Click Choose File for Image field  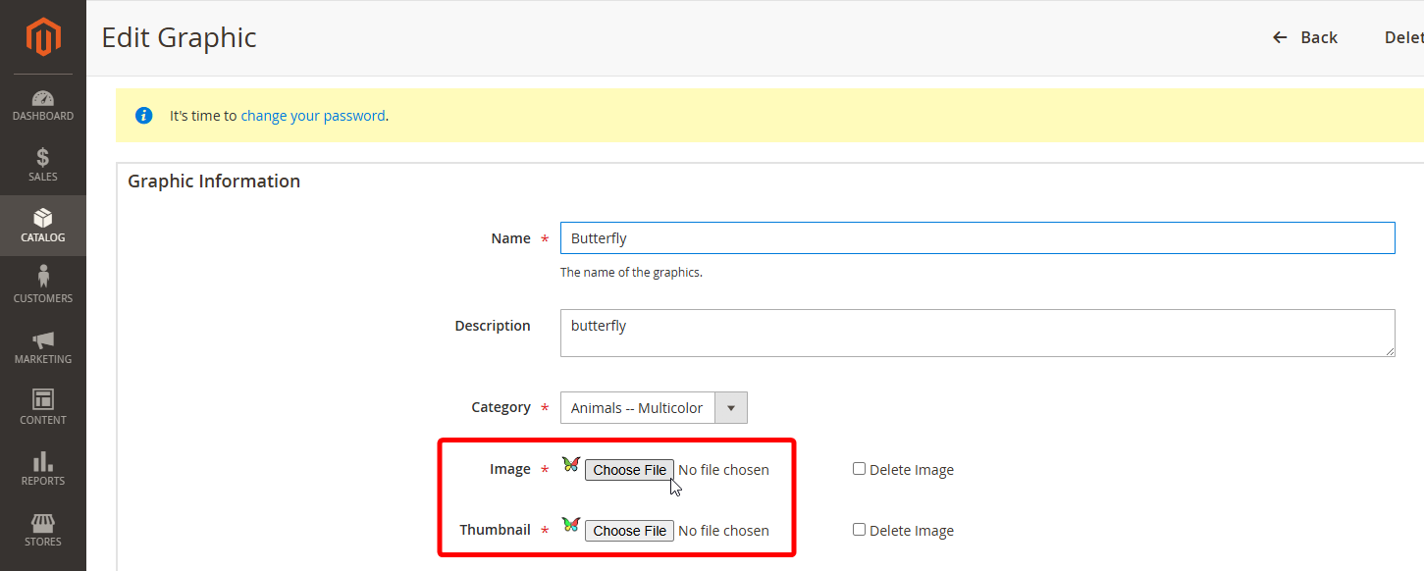click(x=629, y=470)
